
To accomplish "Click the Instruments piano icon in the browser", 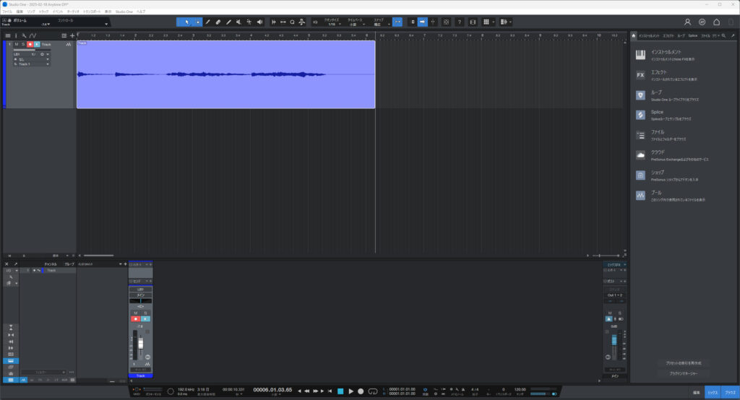I will tap(640, 55).
